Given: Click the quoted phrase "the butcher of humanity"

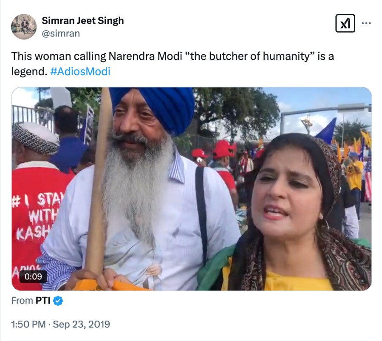Looking at the screenshot, I should click(x=250, y=56).
